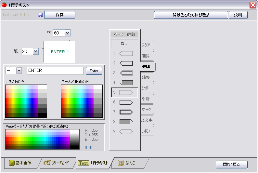Choose なし for no base outline
The image size is (258, 173).
coord(124,44)
